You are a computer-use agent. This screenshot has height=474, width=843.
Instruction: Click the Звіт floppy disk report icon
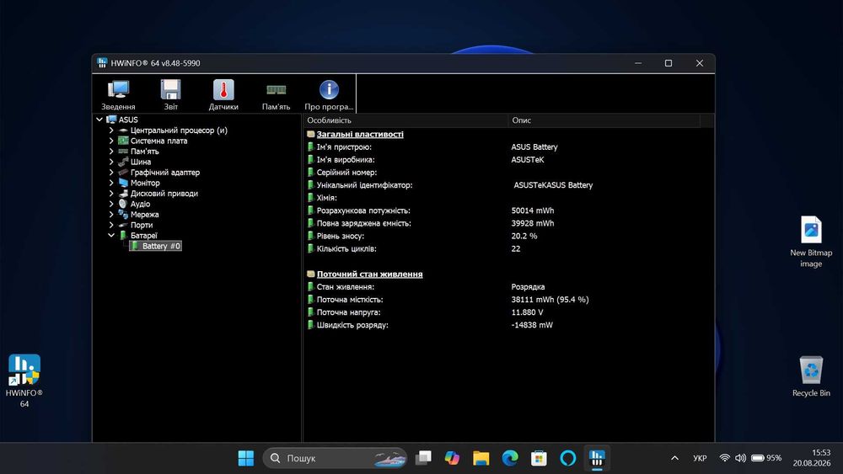click(x=170, y=94)
